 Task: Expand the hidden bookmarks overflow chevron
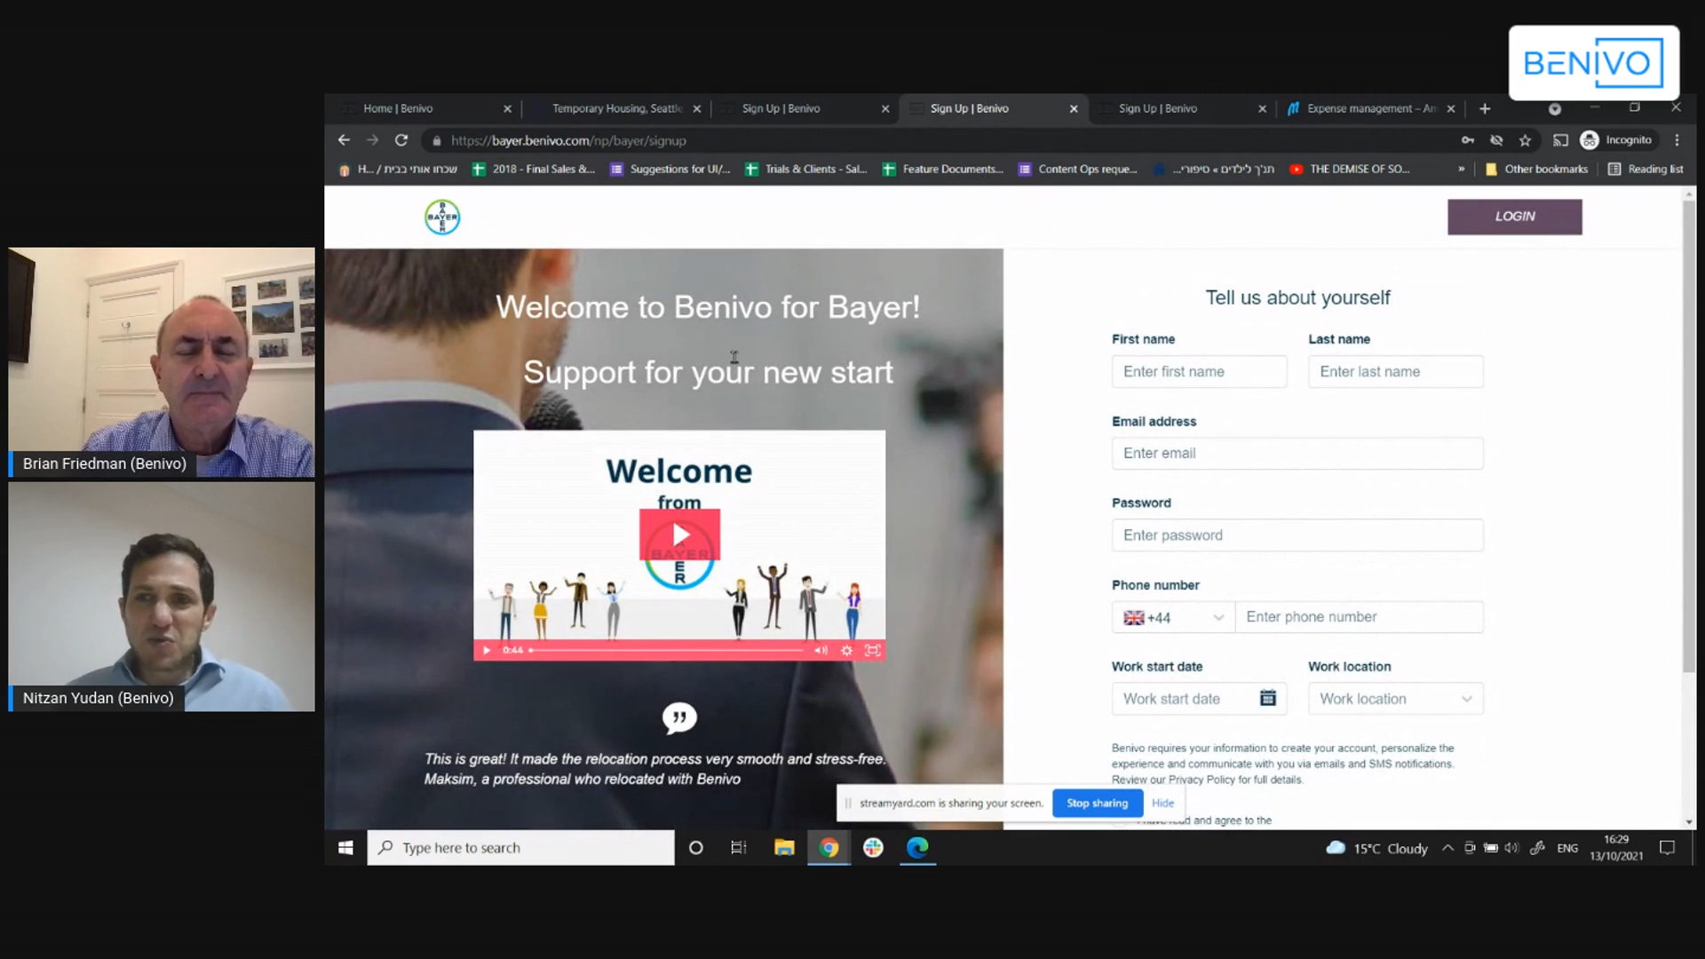click(1461, 169)
